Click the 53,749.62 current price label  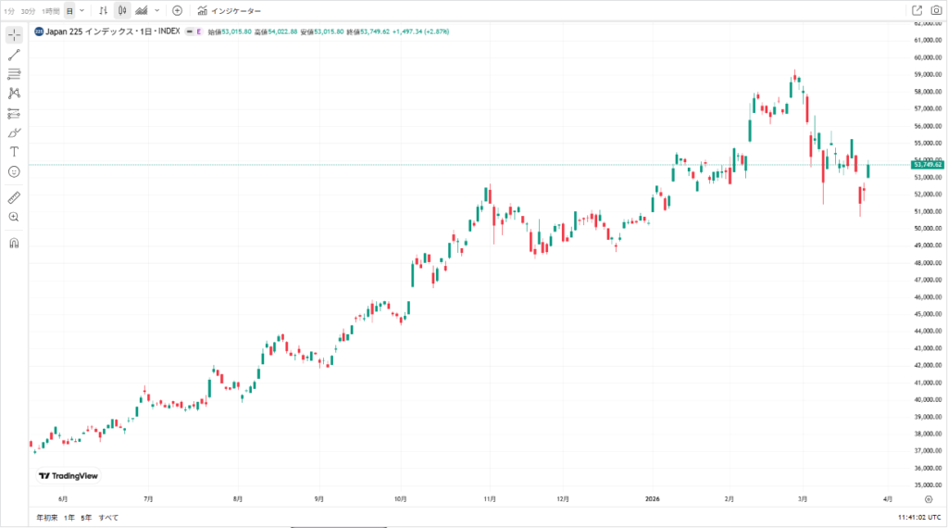click(x=928, y=165)
